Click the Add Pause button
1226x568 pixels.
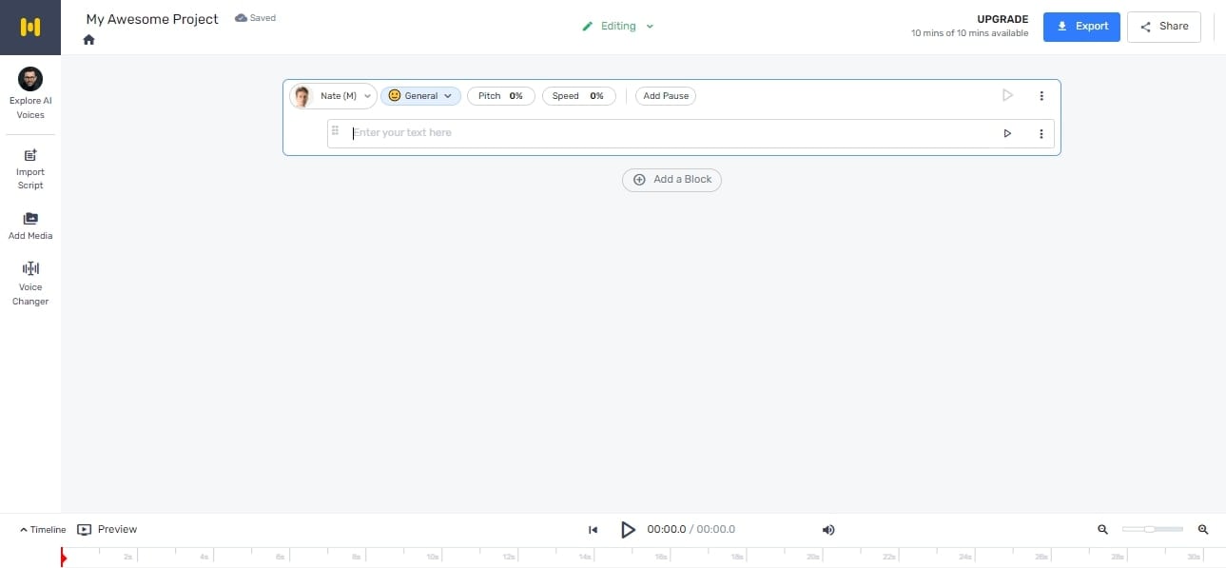pyautogui.click(x=666, y=96)
